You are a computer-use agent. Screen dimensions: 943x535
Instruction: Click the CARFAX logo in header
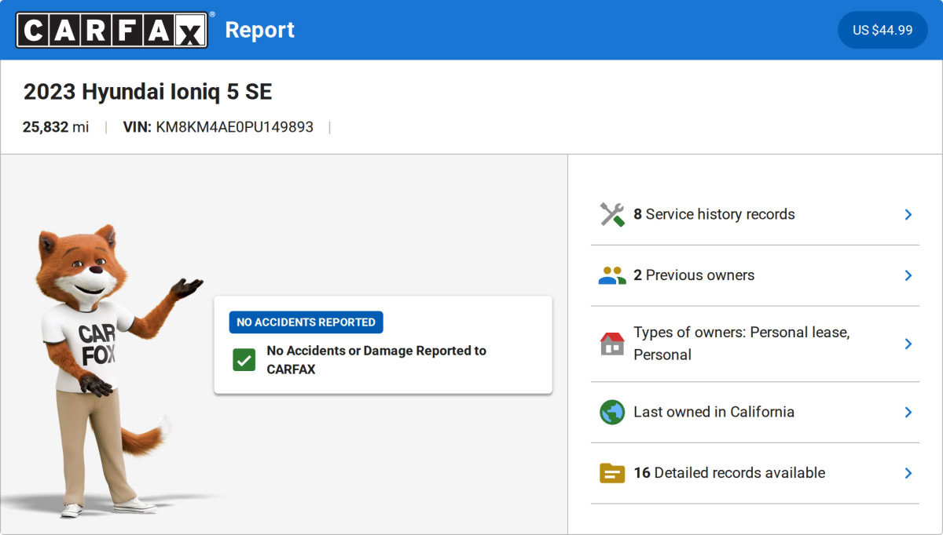point(112,30)
